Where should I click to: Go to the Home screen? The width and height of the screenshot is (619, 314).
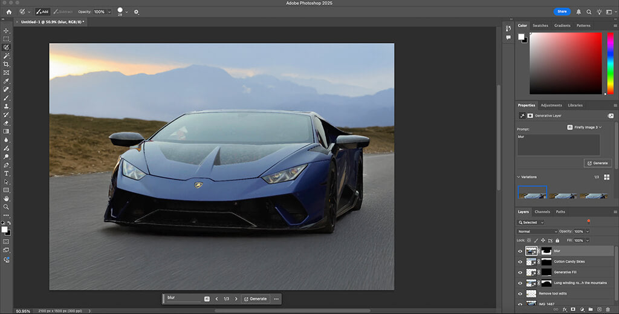8,12
